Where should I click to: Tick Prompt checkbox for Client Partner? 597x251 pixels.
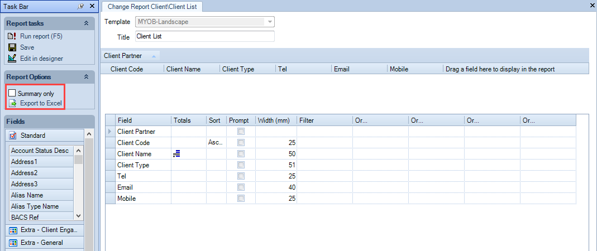241,131
